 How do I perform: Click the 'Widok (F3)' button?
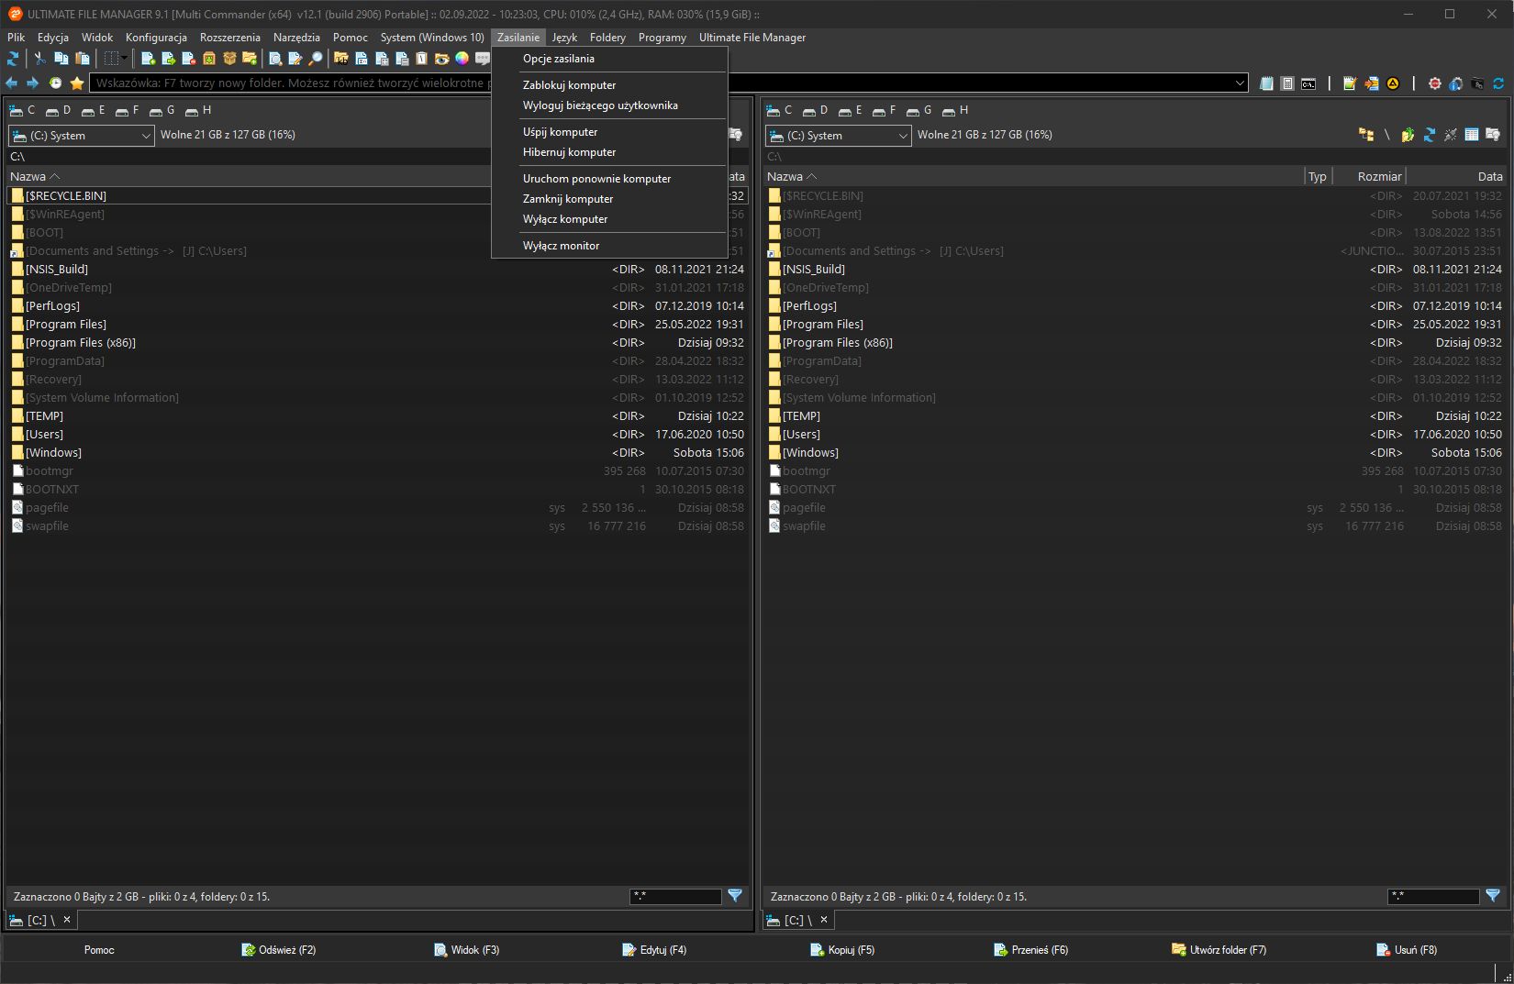click(467, 950)
